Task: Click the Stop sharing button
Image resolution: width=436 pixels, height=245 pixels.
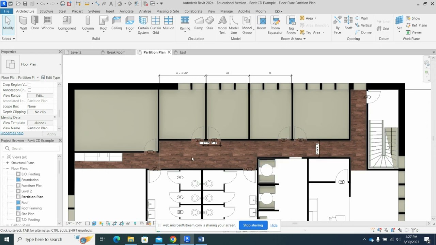Action: 253,225
